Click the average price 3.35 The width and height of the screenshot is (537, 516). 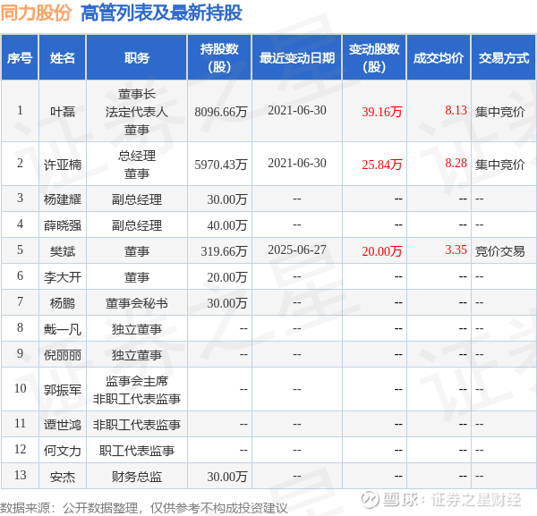(x=456, y=250)
